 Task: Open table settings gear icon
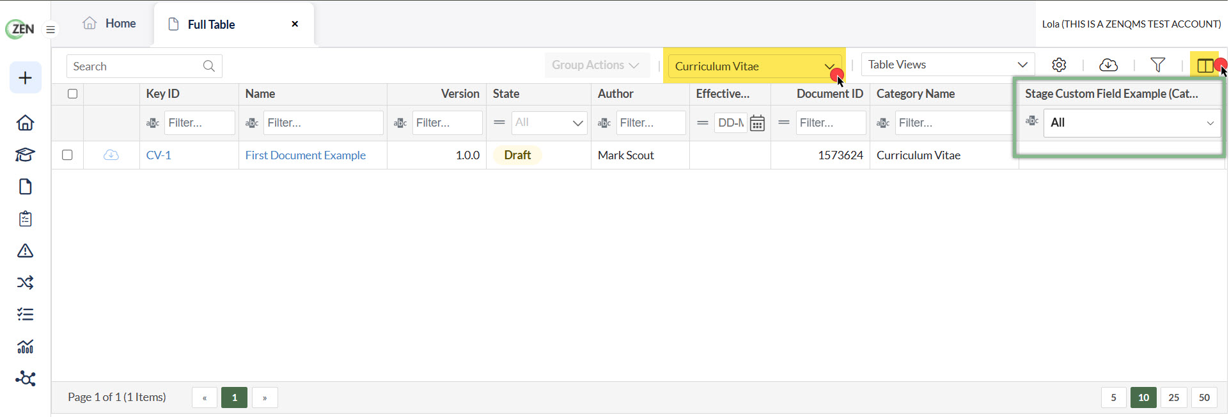[x=1059, y=65]
